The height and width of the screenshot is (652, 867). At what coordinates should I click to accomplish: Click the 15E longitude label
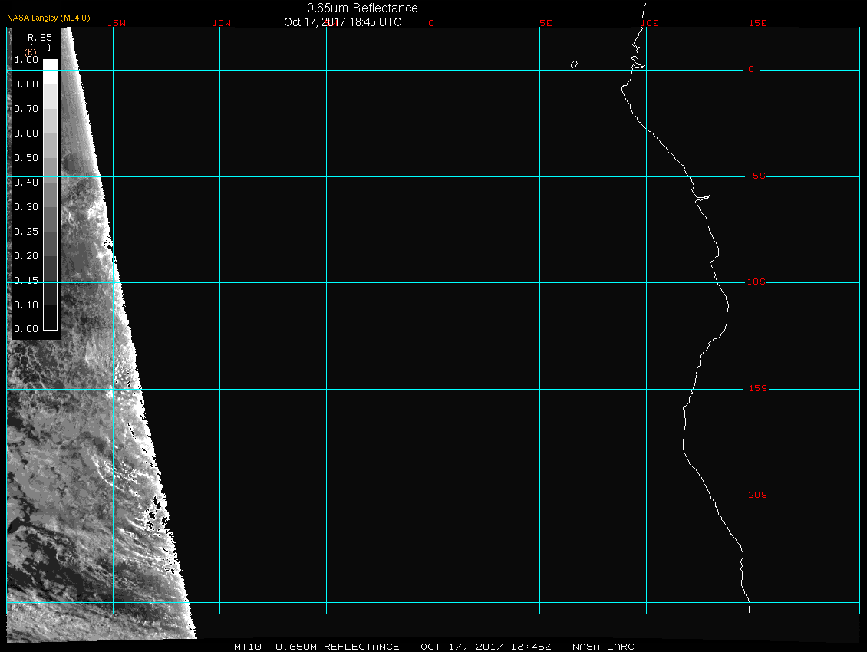758,23
